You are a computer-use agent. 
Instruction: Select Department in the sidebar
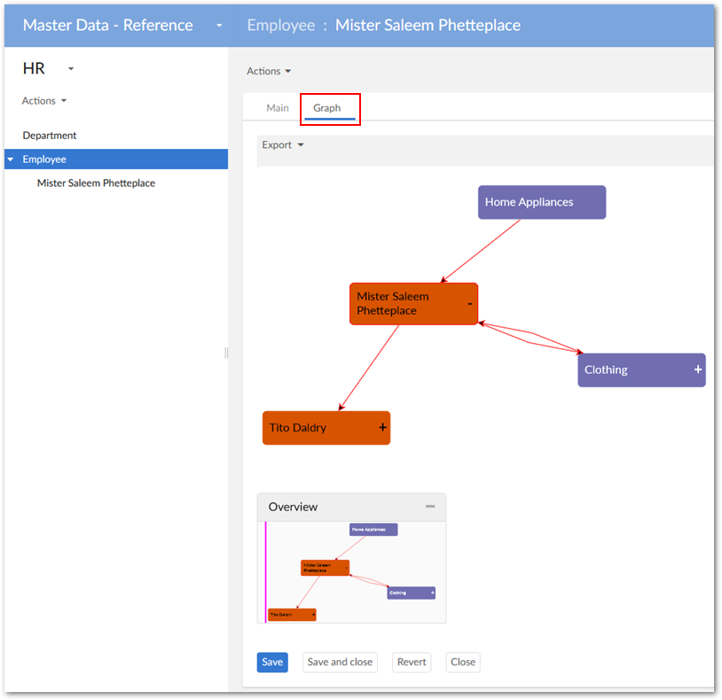tap(50, 136)
